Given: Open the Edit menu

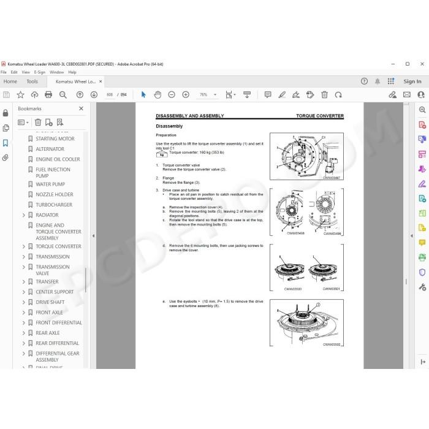Looking at the screenshot, I should 14,72.
